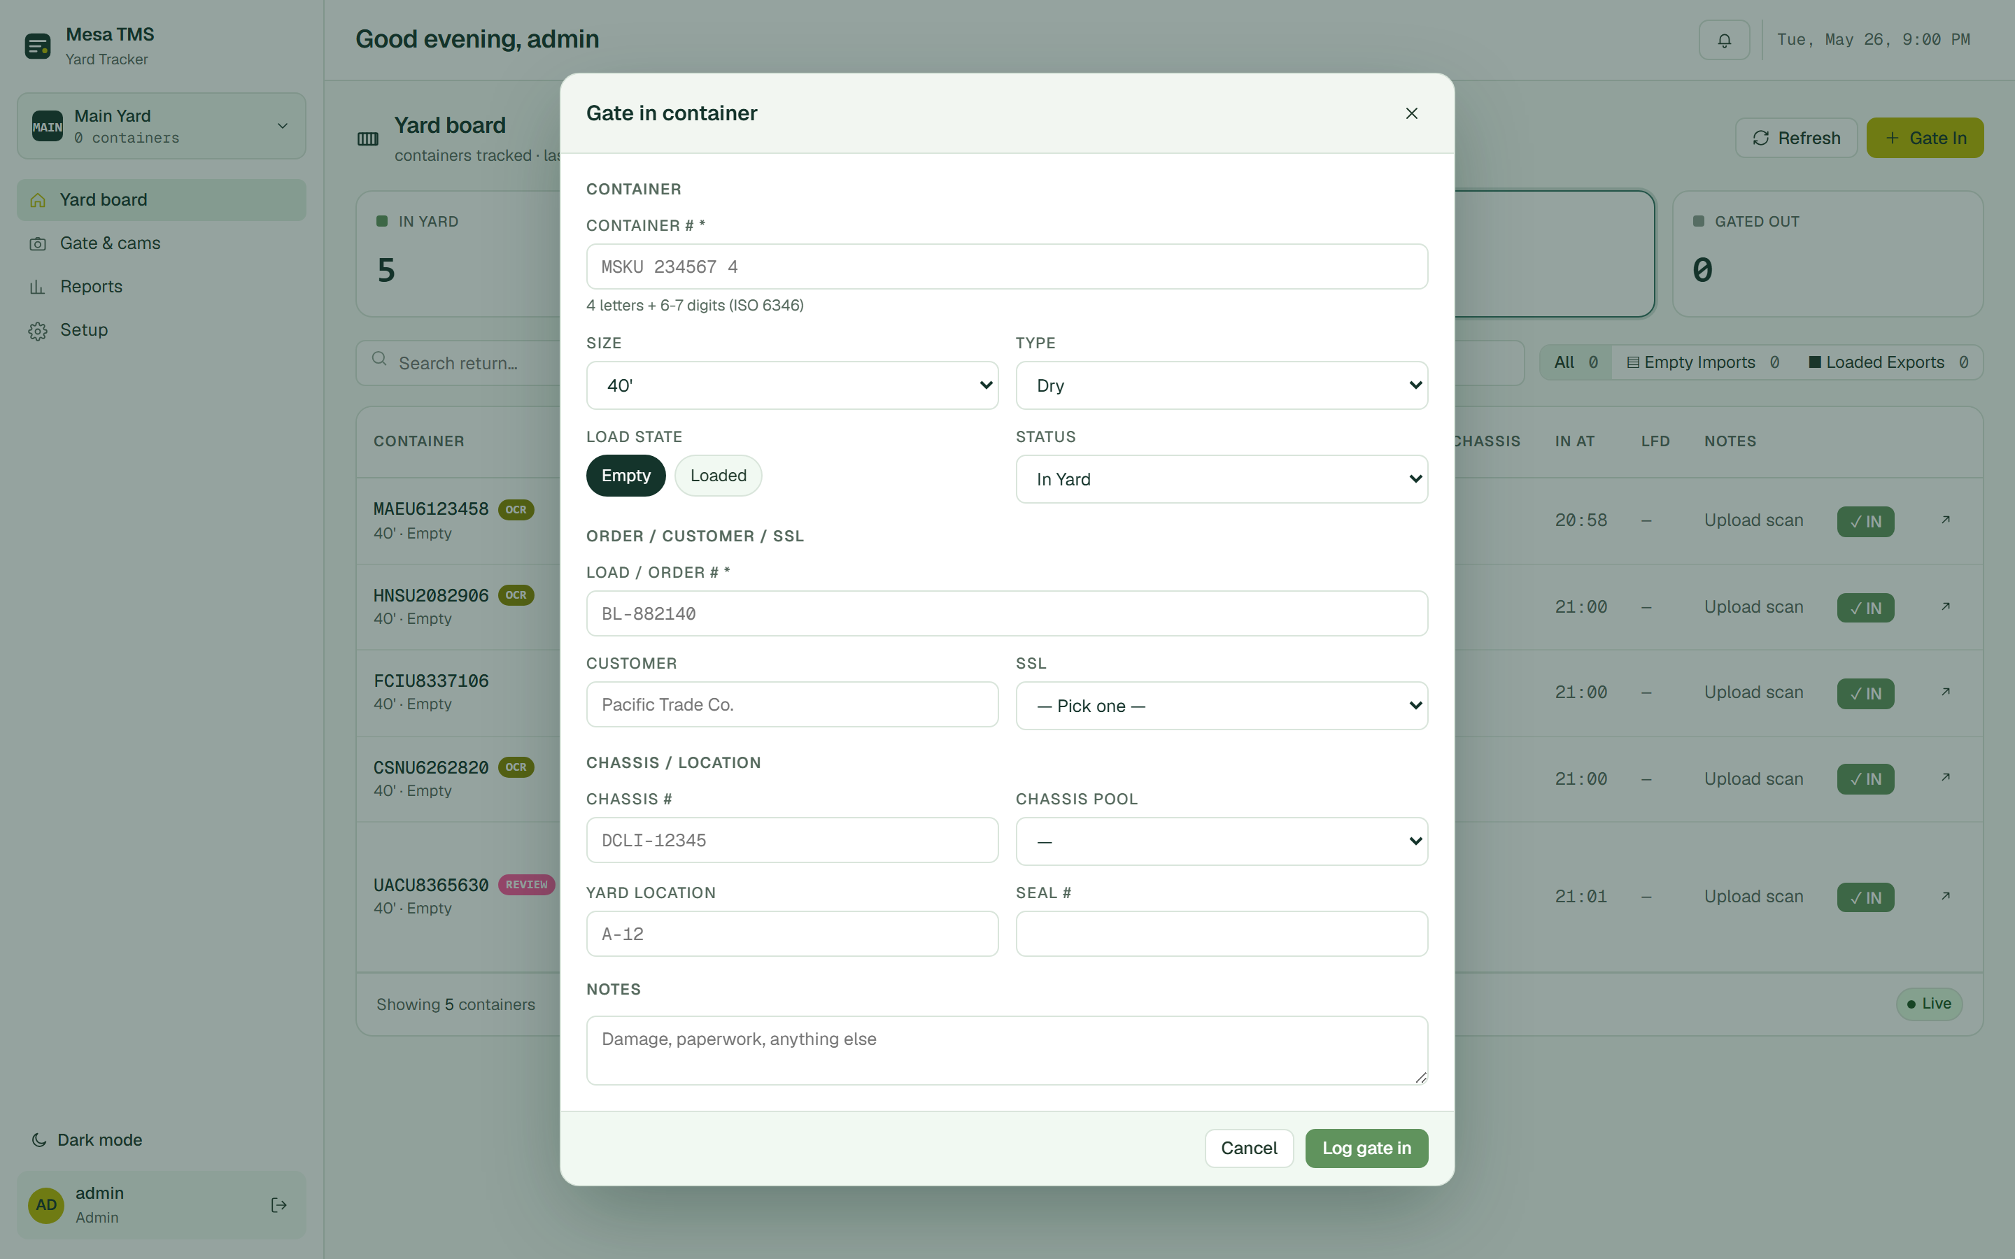The image size is (2015, 1259).
Task: Click the Gate In button
Action: click(x=1925, y=137)
